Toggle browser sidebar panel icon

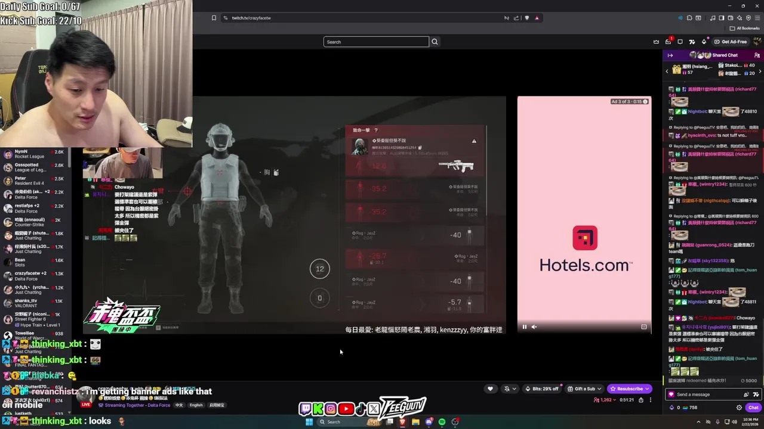click(x=721, y=18)
